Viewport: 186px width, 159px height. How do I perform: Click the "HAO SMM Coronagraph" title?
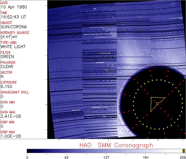[x=116, y=145]
